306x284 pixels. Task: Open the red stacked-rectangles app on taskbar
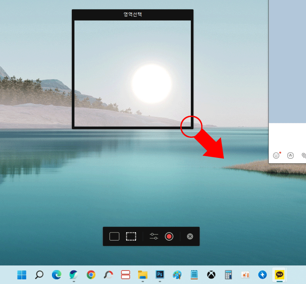click(126, 275)
